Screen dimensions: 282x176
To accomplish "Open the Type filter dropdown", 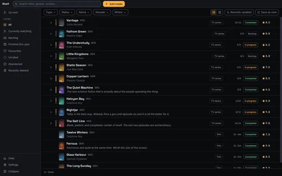I will click(x=51, y=12).
